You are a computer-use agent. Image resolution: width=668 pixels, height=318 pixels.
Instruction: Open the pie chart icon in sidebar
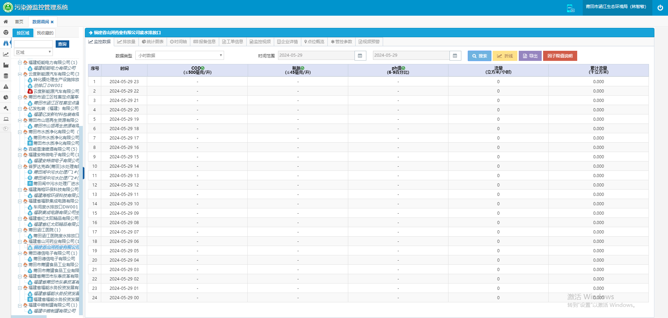pos(6,97)
